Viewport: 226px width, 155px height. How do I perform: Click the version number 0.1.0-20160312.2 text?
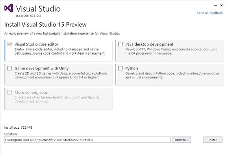(x=28, y=16)
